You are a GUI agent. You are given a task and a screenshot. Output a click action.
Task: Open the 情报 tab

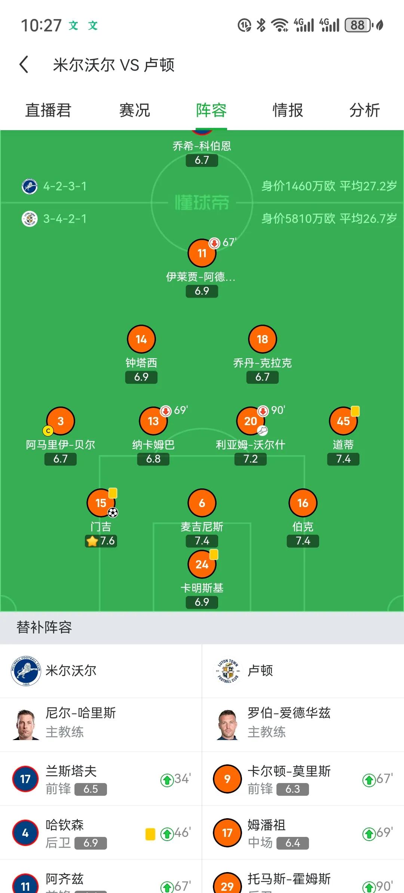(x=288, y=110)
